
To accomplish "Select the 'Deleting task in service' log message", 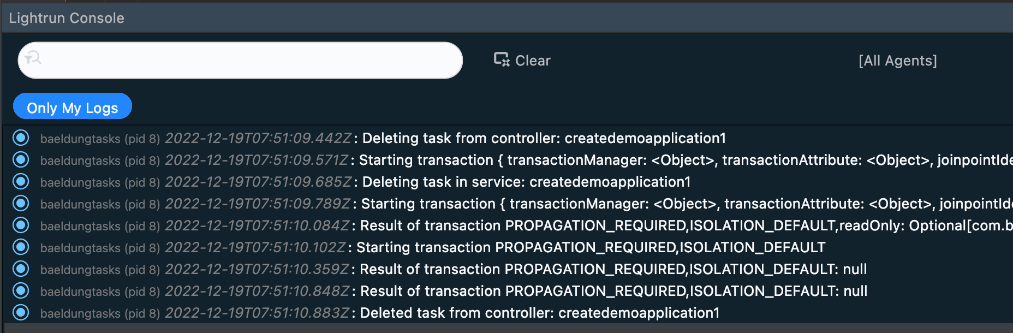I will click(x=526, y=182).
